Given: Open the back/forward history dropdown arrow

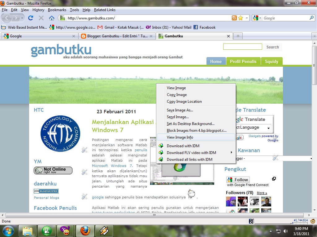Looking at the screenshot, I should [22, 18].
